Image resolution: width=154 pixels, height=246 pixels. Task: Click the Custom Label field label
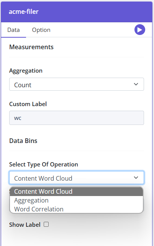coord(28,104)
